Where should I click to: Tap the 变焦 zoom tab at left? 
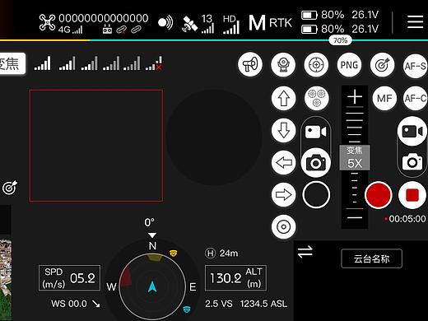[x=12, y=63]
